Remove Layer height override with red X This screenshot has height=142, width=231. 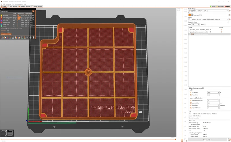(191, 103)
